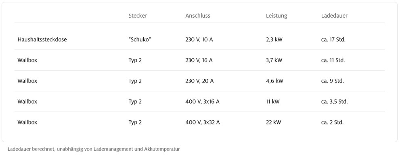Select the 230 V, 16 A cell

click(x=199, y=60)
